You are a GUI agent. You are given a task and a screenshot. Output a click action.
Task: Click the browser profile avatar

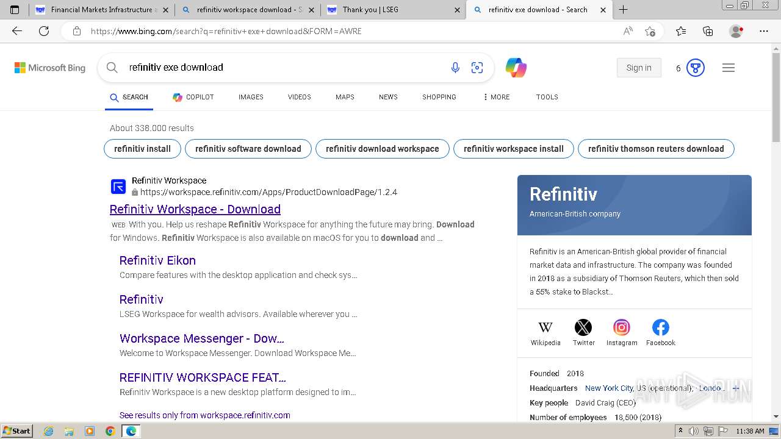[736, 31]
